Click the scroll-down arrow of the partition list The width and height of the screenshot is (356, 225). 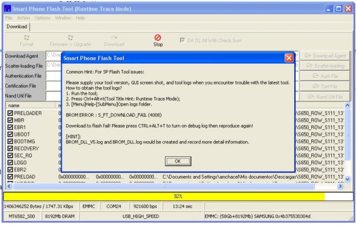(347, 179)
